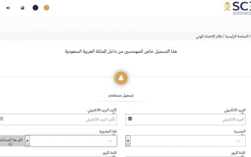Go to الصفحة الرئيسية breadcrumb link
This screenshot has height=157, width=251.
point(237,36)
